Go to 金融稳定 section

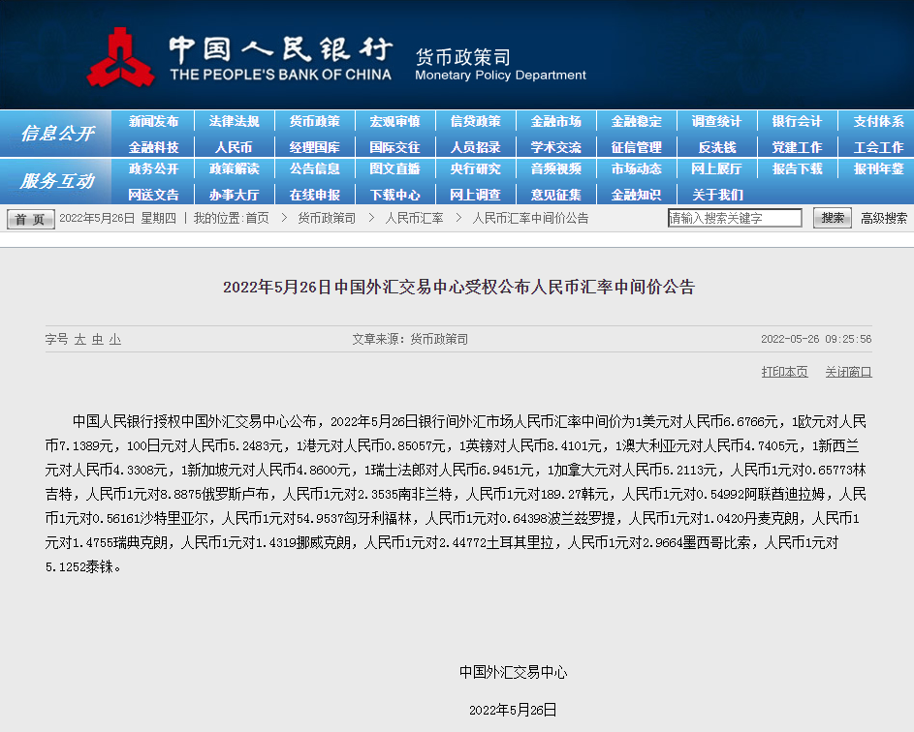[x=636, y=121]
